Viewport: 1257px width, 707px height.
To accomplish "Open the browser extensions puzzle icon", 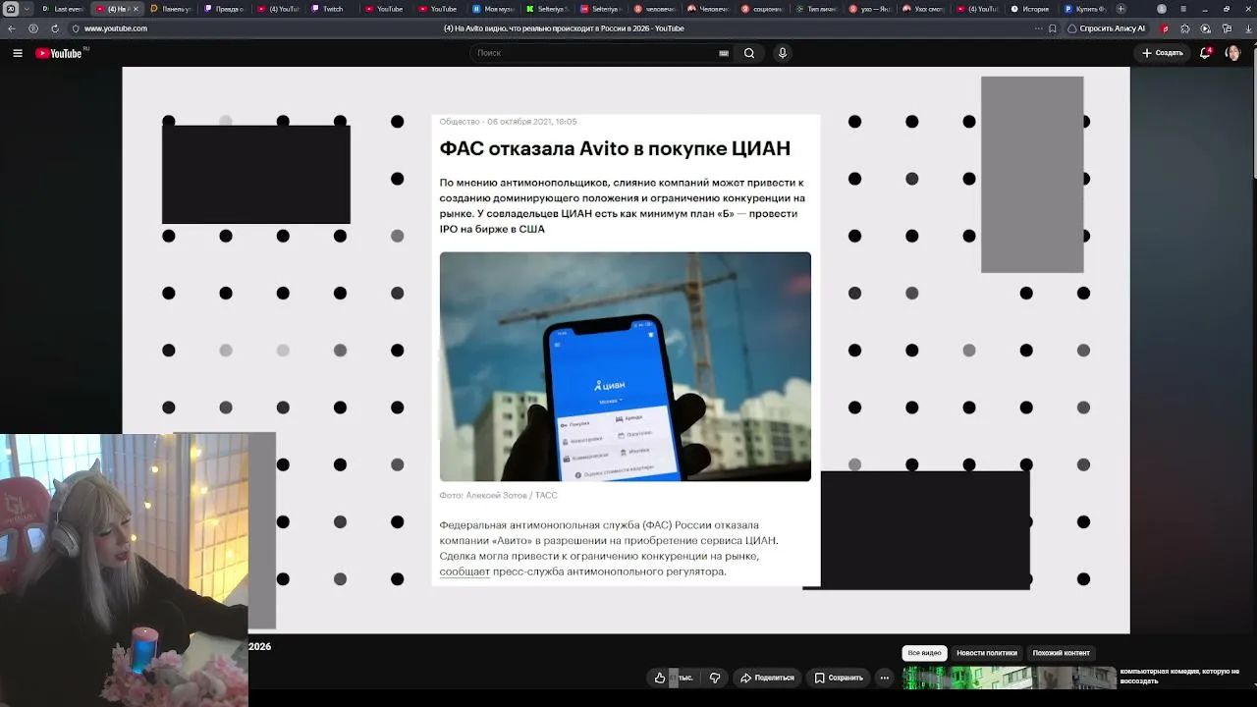I will click(x=1184, y=28).
